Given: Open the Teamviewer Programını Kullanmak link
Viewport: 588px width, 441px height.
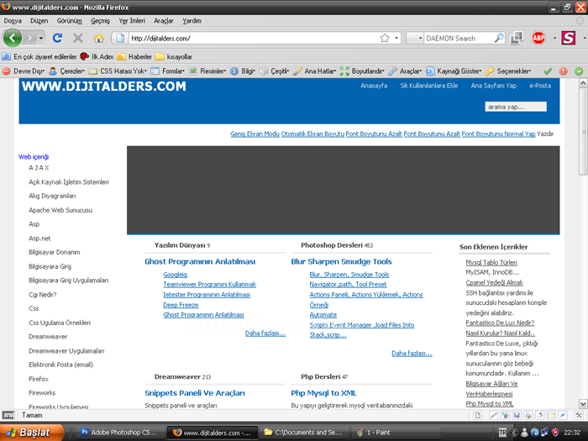Looking at the screenshot, I should (209, 285).
